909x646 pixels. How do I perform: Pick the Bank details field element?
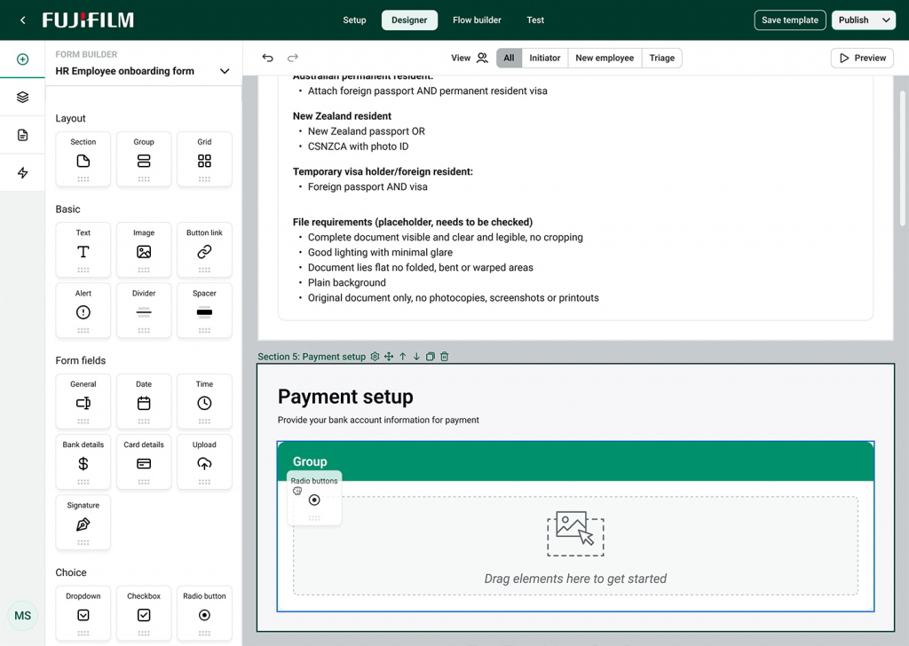pyautogui.click(x=83, y=461)
